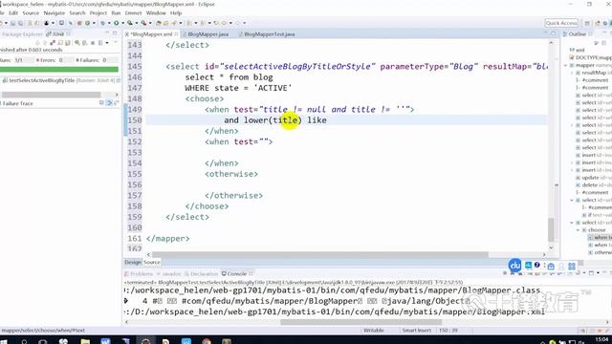Switch to the BlogMapper.java editor tab
This screenshot has width=612, height=344.
pos(208,34)
